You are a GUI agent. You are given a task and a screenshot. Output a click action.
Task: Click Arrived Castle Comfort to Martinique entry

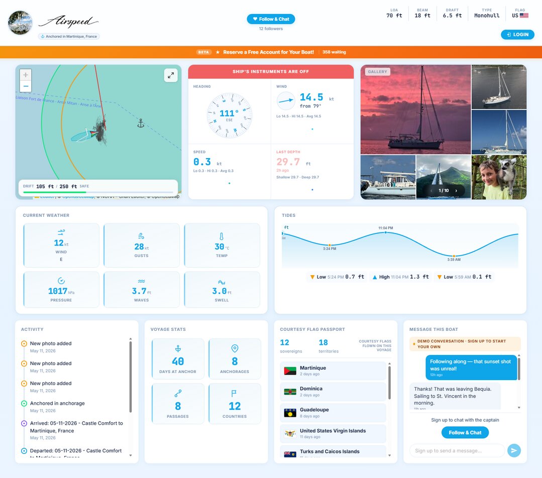coord(72,430)
